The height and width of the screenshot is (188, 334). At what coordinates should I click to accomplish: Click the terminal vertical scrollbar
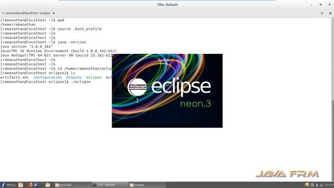(x=333, y=140)
